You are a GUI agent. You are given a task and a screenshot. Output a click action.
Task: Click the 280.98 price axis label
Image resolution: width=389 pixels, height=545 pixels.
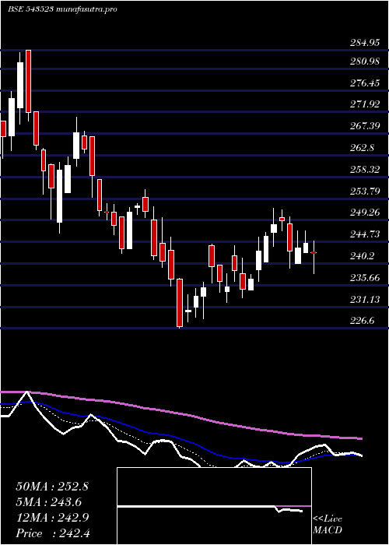tap(364, 62)
